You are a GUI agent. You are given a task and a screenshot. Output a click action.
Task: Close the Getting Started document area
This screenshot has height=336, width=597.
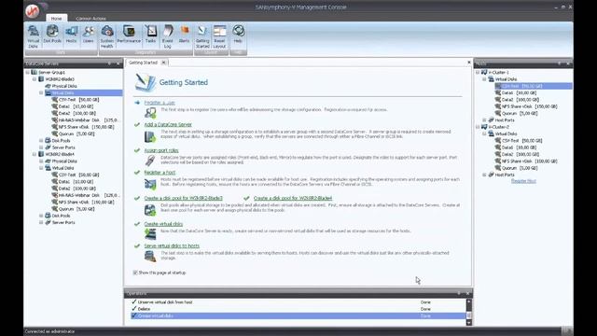coord(469,63)
